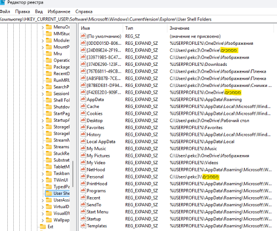Click the string icon of AppData value
The image size is (277, 231).
83,99
